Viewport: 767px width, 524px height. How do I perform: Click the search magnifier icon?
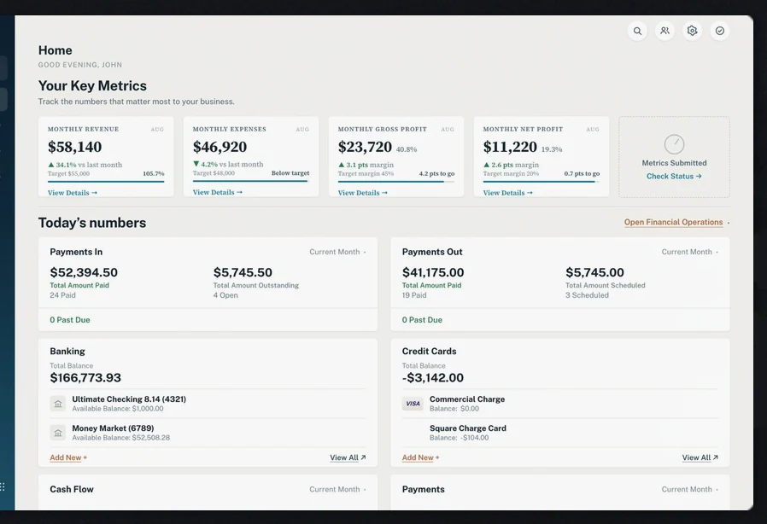(x=637, y=31)
